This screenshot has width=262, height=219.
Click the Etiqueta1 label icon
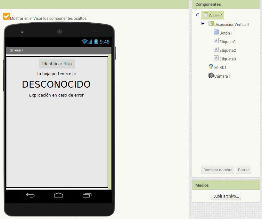216,41
